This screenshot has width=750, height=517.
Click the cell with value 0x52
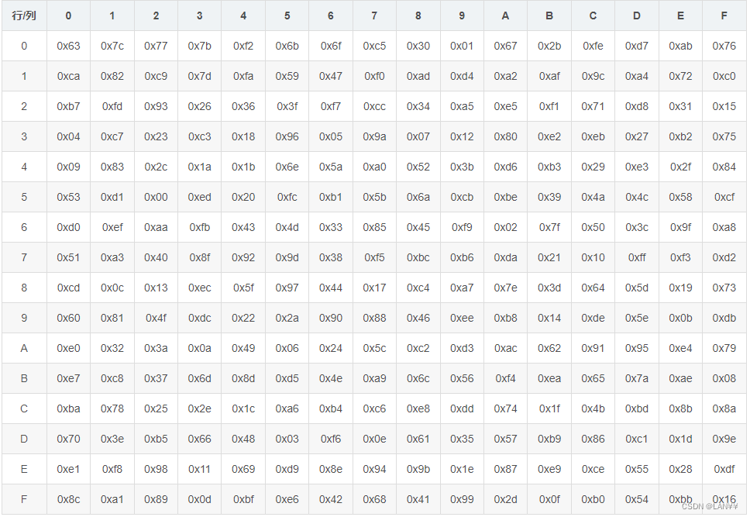tap(418, 167)
